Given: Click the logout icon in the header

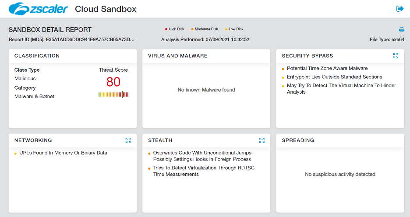Looking at the screenshot, I should 399,9.
